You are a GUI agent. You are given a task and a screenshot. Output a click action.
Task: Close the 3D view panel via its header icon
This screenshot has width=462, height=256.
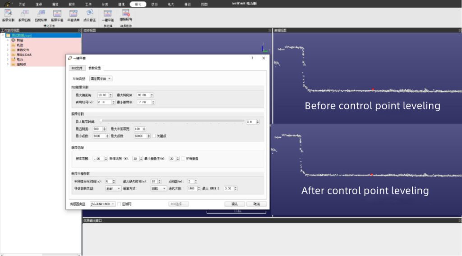270,30
